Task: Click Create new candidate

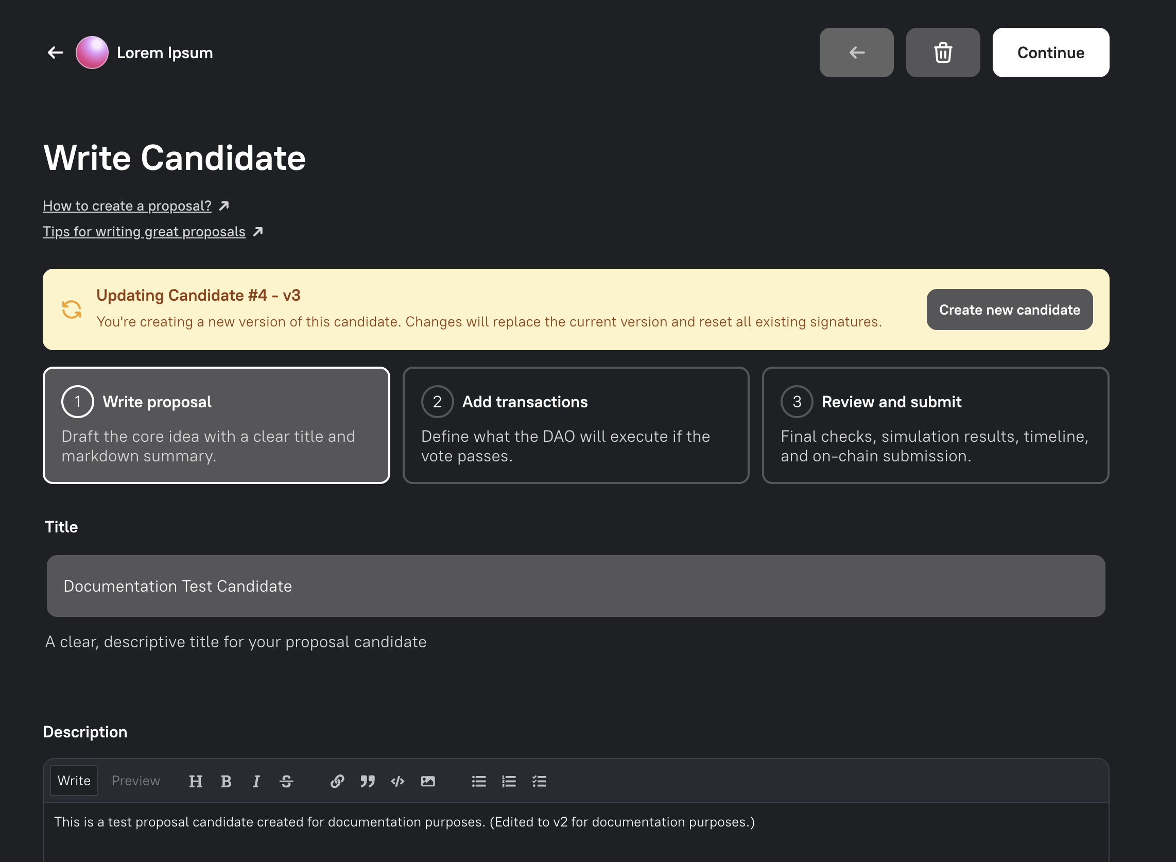Action: click(x=1010, y=309)
